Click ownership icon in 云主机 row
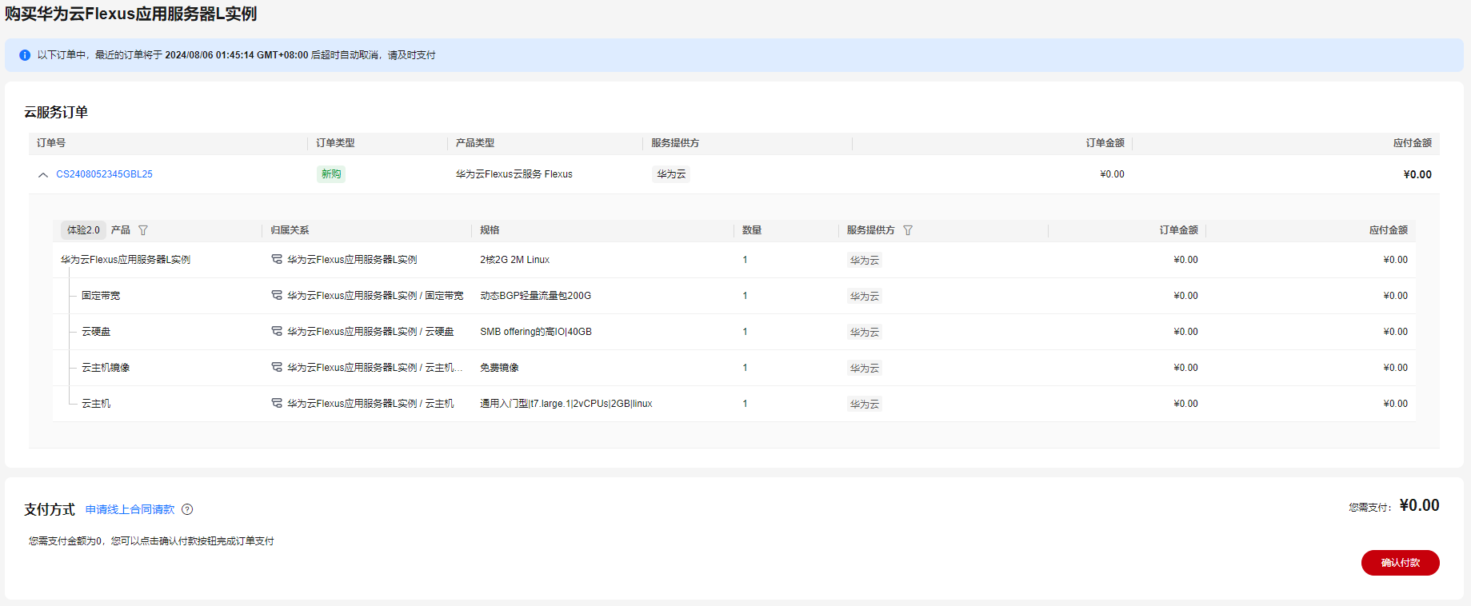 coord(277,403)
